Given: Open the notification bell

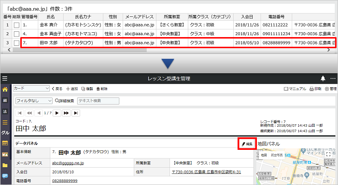Looking at the screenshot, I should click(x=323, y=79).
